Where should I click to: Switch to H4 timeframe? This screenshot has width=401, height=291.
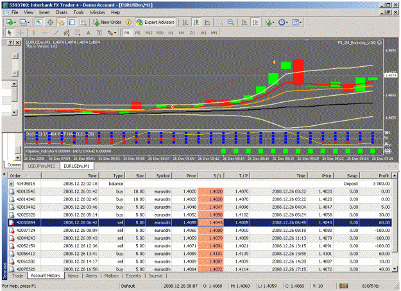pos(182,33)
